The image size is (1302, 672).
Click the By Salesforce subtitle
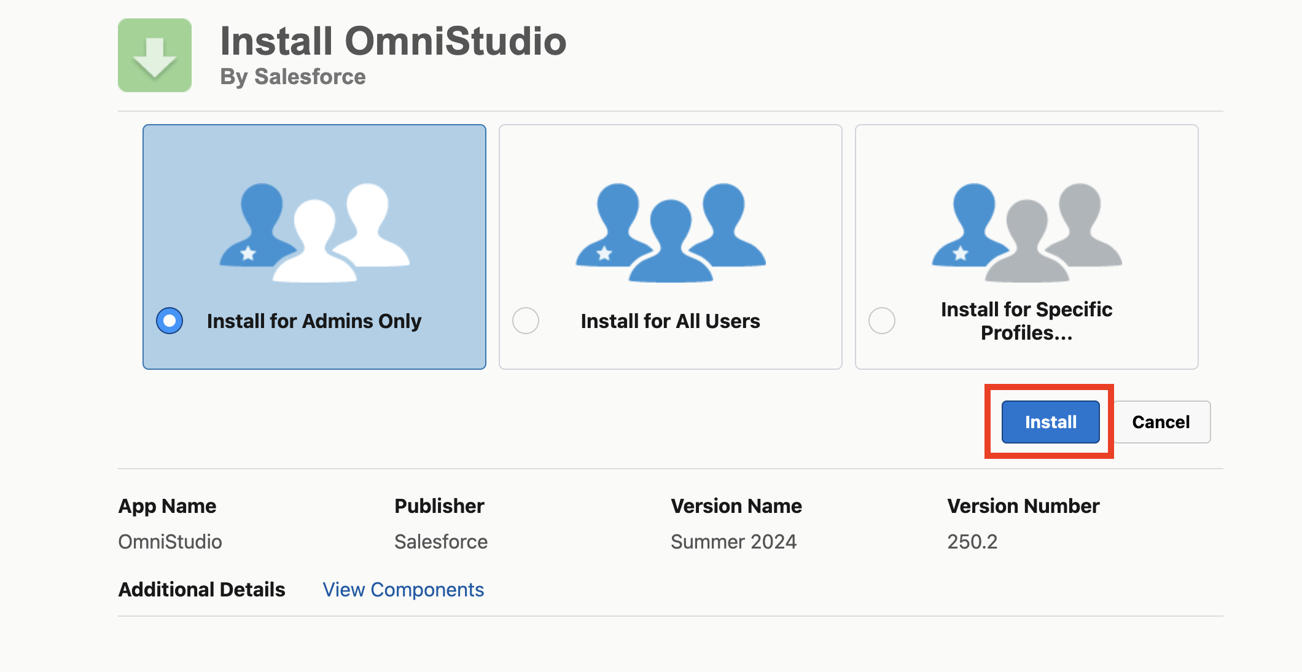tap(293, 77)
